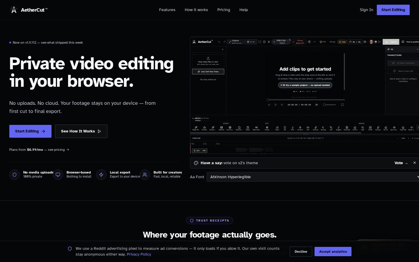Screen dimensions: 419x262
Task: Click the Enhance tool icon
Action: click(x=316, y=128)
